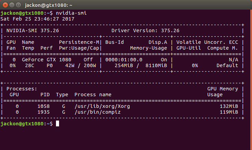Click the date line Sat Feb 25 23:46:27 2017

click(x=37, y=19)
